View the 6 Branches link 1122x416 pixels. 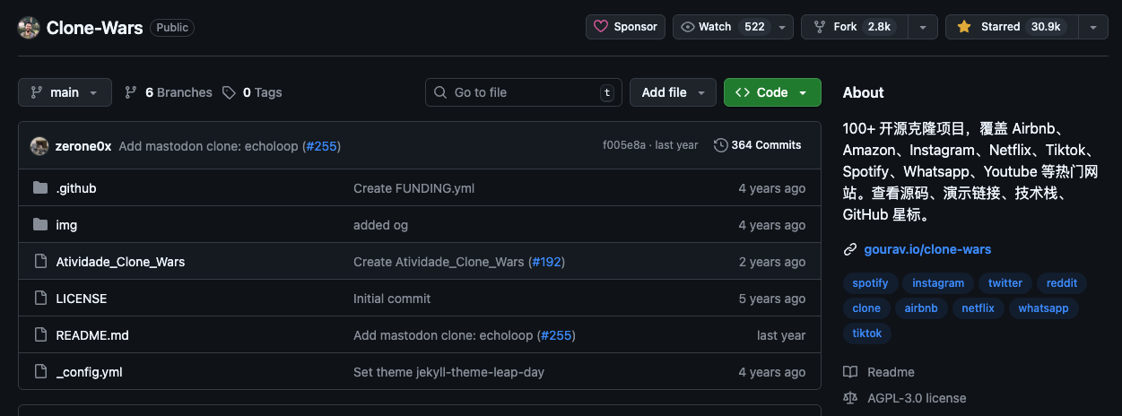[x=169, y=92]
